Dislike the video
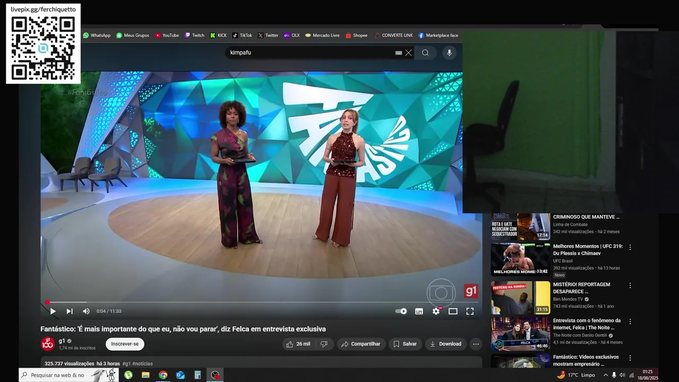679x382 pixels. tap(324, 344)
